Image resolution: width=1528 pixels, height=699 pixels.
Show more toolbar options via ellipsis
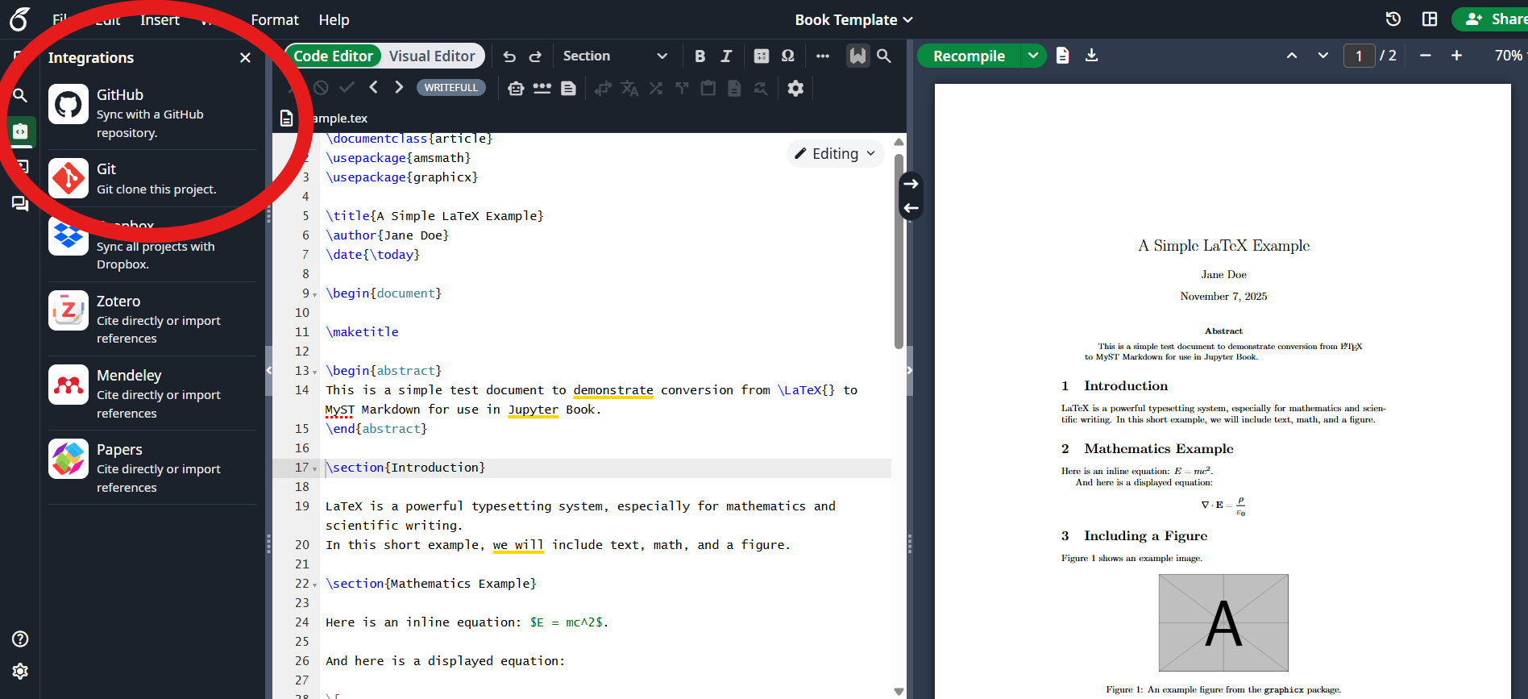823,56
